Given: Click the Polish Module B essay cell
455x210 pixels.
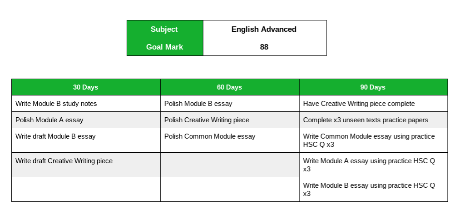Looking at the screenshot, I should (x=198, y=104).
